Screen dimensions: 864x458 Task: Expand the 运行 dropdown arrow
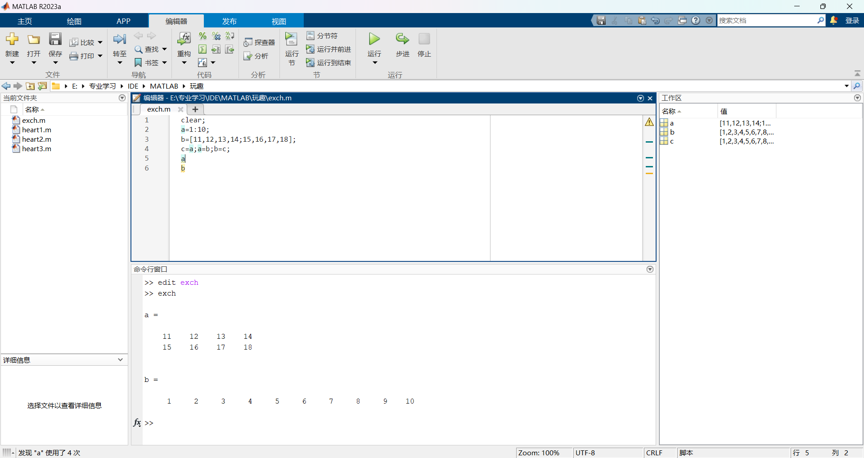(x=374, y=63)
